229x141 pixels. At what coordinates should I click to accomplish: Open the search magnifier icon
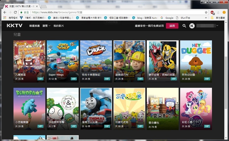[184, 26]
